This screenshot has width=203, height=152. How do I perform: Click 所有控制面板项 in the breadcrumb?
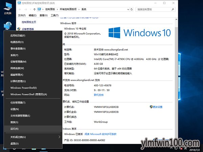coord(68,9)
